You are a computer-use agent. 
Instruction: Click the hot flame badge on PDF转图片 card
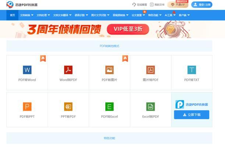[x=125, y=58]
